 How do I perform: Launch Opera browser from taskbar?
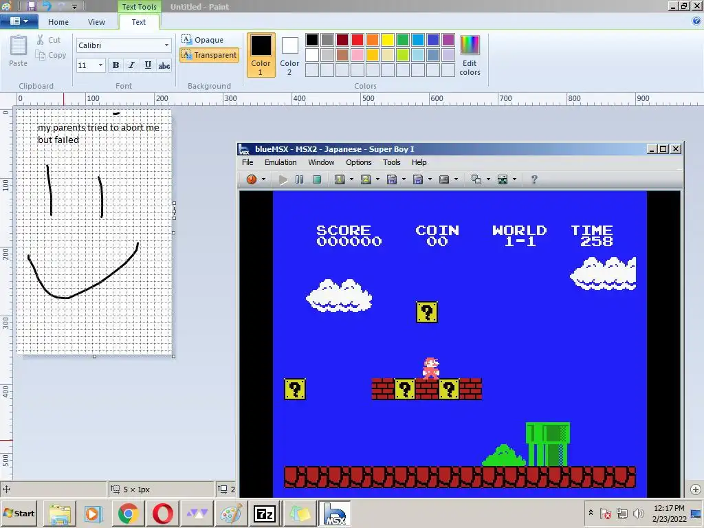click(x=162, y=514)
